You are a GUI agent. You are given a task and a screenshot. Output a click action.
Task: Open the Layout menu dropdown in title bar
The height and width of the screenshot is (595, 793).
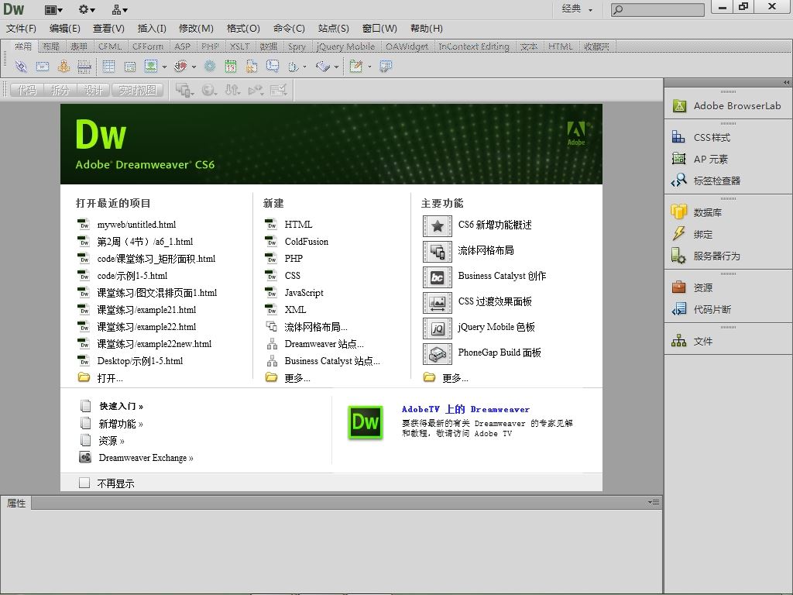pos(53,9)
